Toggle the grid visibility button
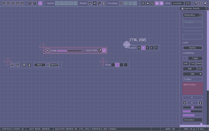This screenshot has width=209, height=131. click(x=157, y=3)
